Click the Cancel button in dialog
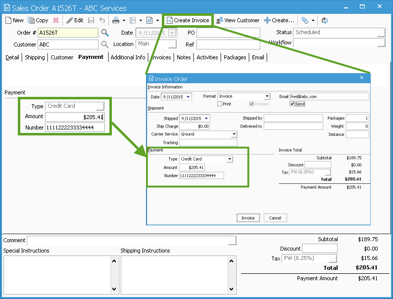The width and height of the screenshot is (393, 299). [275, 218]
